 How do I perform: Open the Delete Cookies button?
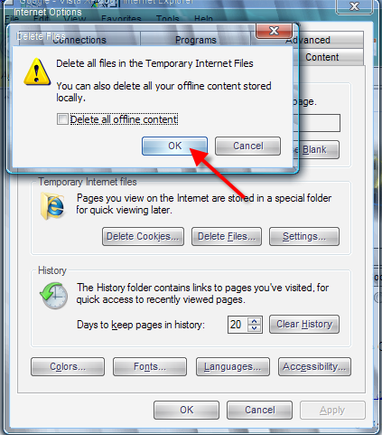[x=143, y=237]
